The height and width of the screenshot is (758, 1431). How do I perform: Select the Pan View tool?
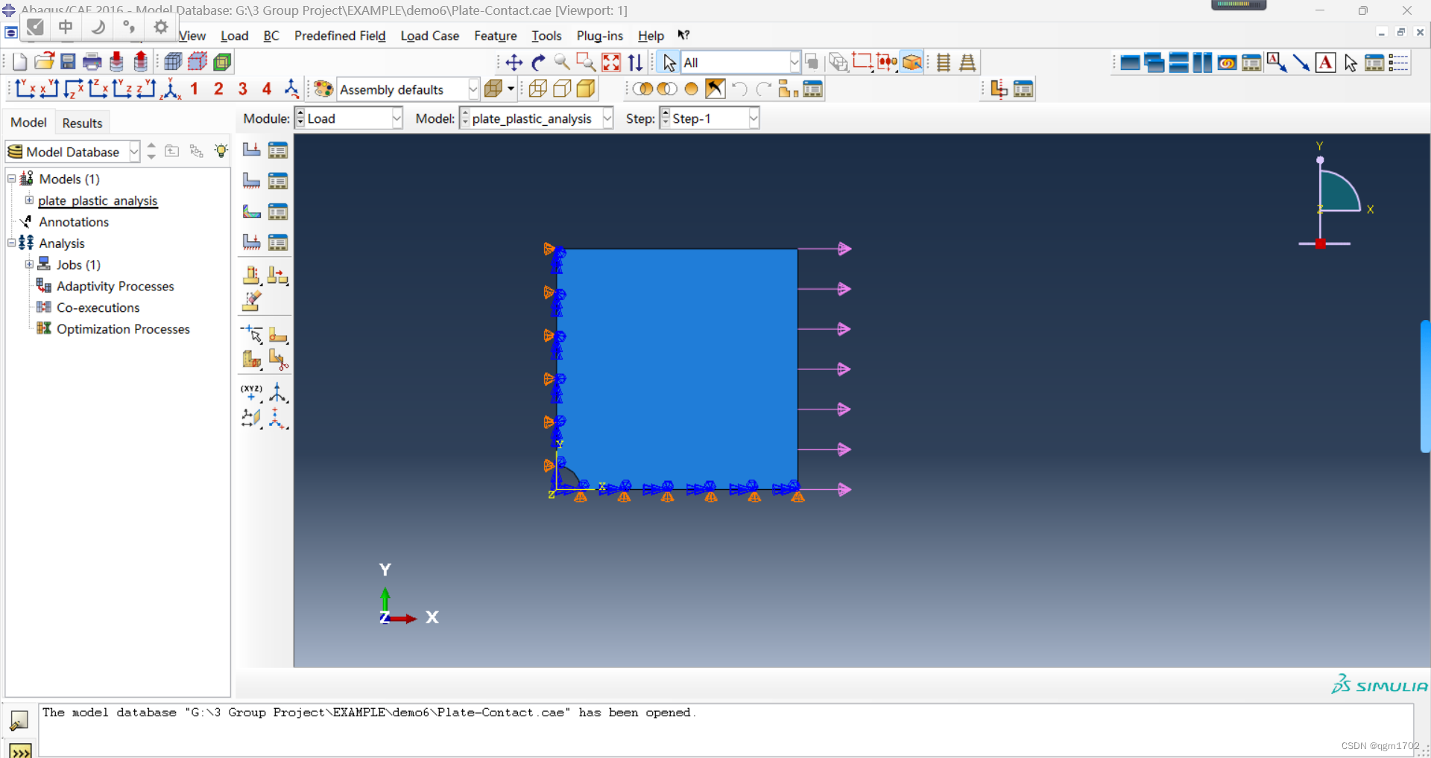point(514,63)
